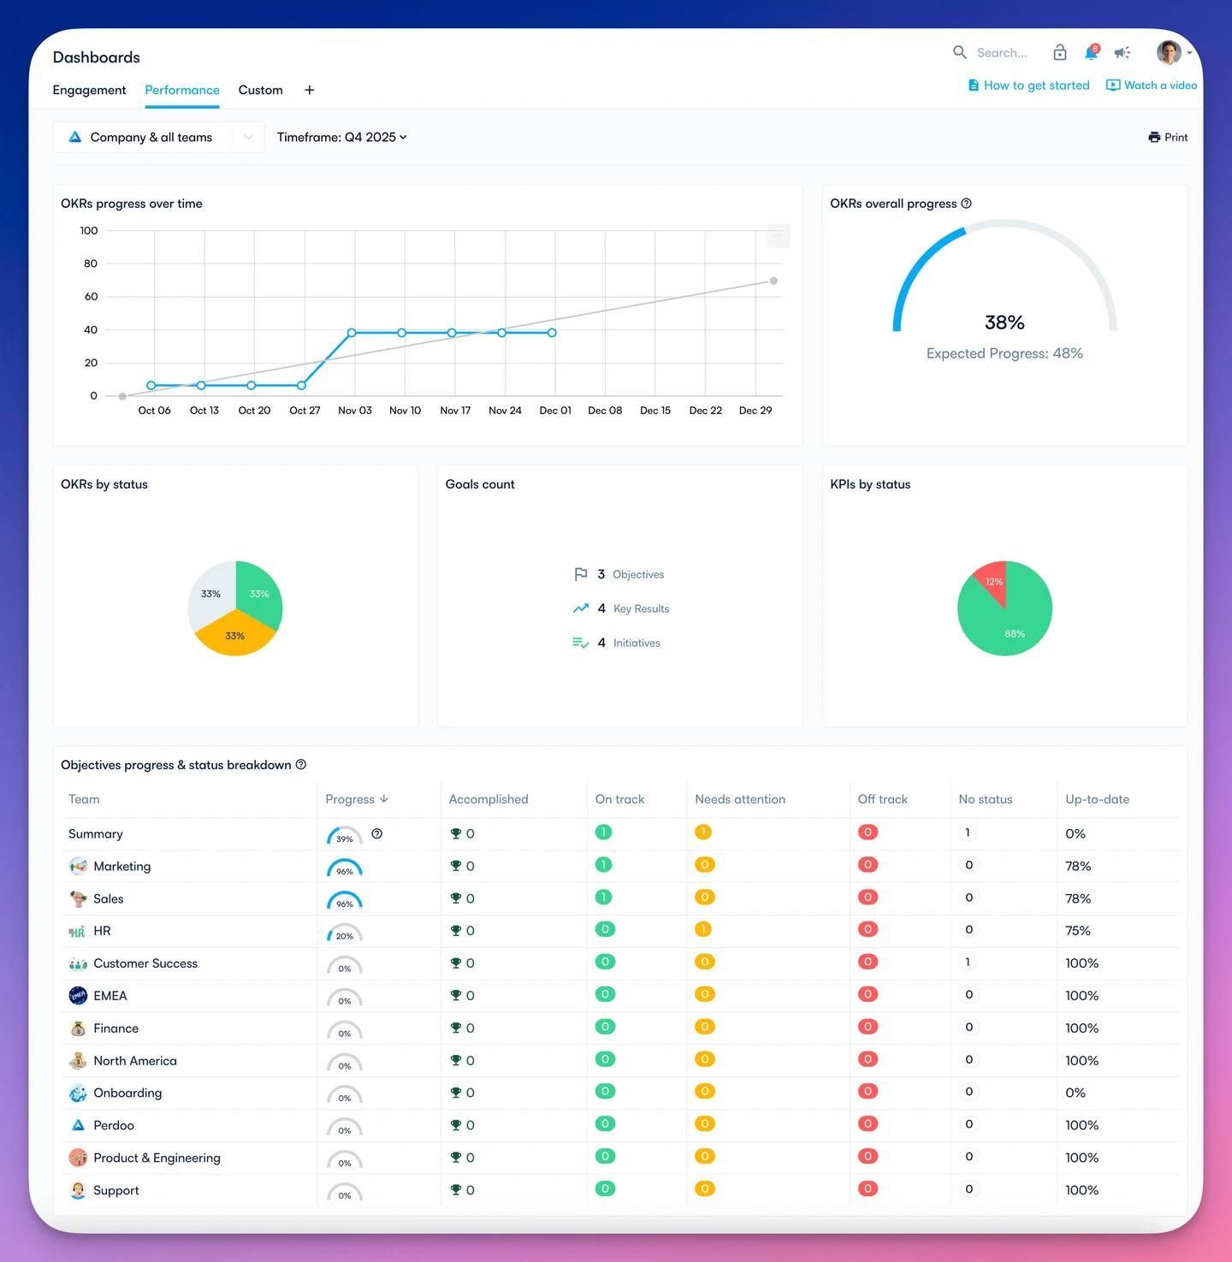Open chart options menu on OKRs progress chart
This screenshot has width=1232, height=1262.
tap(778, 235)
